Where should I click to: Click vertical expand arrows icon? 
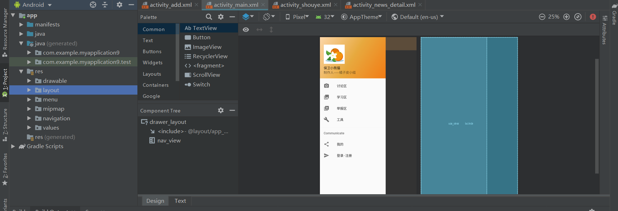(271, 30)
